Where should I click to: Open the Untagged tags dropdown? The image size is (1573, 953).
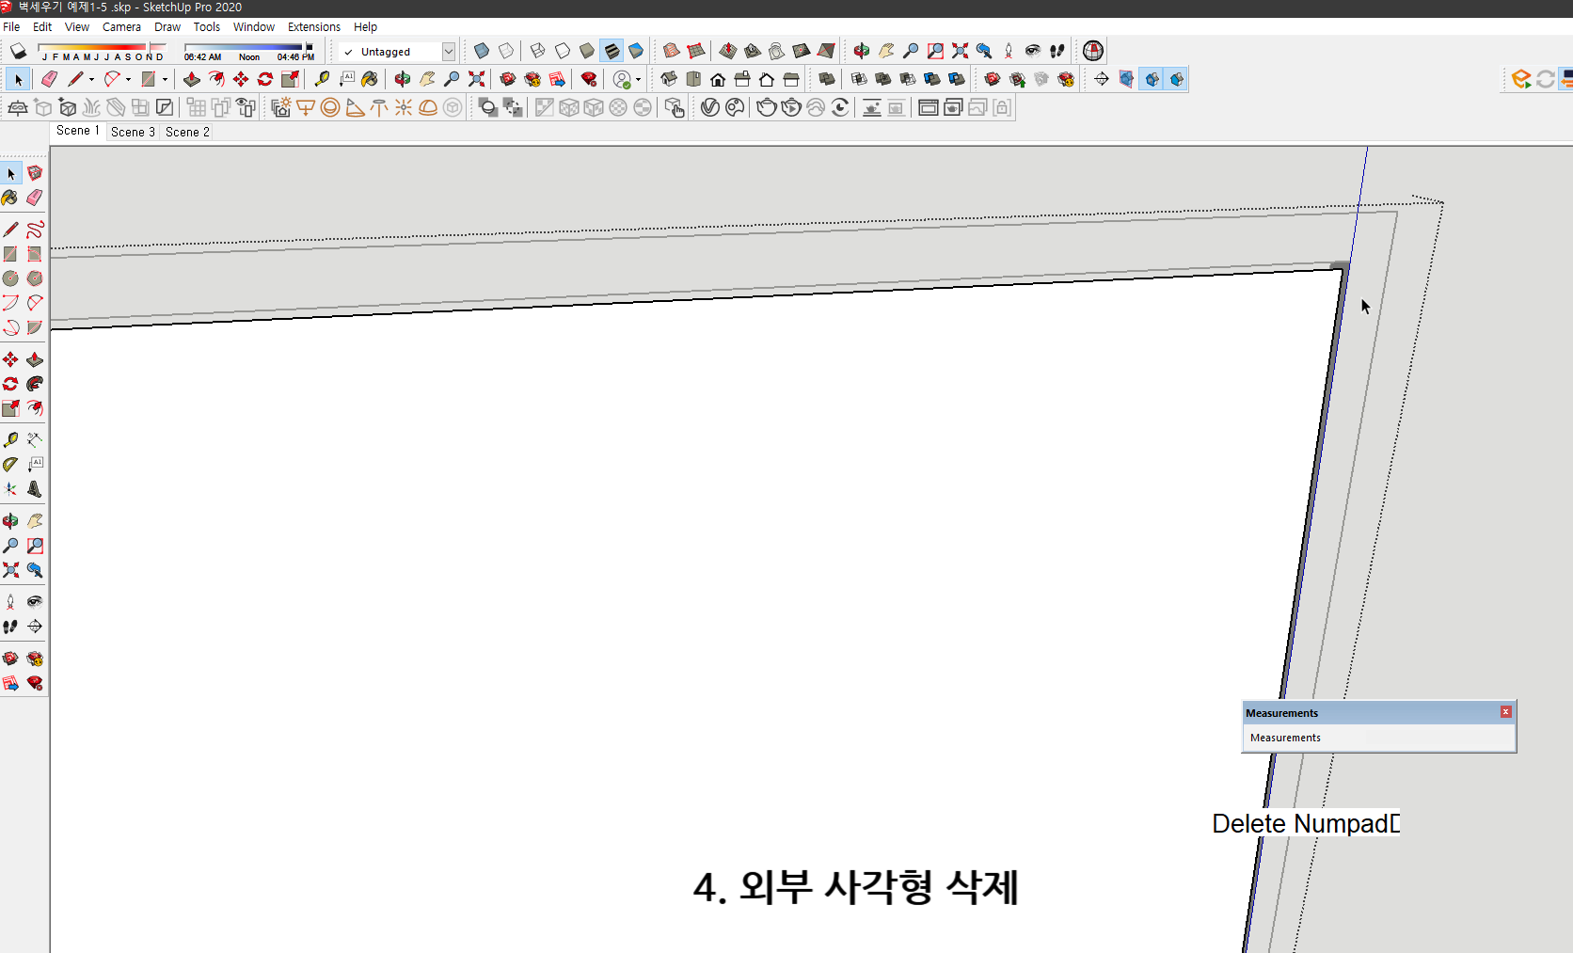pyautogui.click(x=449, y=51)
